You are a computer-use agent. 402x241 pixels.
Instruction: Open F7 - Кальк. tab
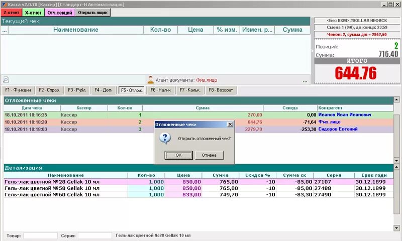[190, 90]
